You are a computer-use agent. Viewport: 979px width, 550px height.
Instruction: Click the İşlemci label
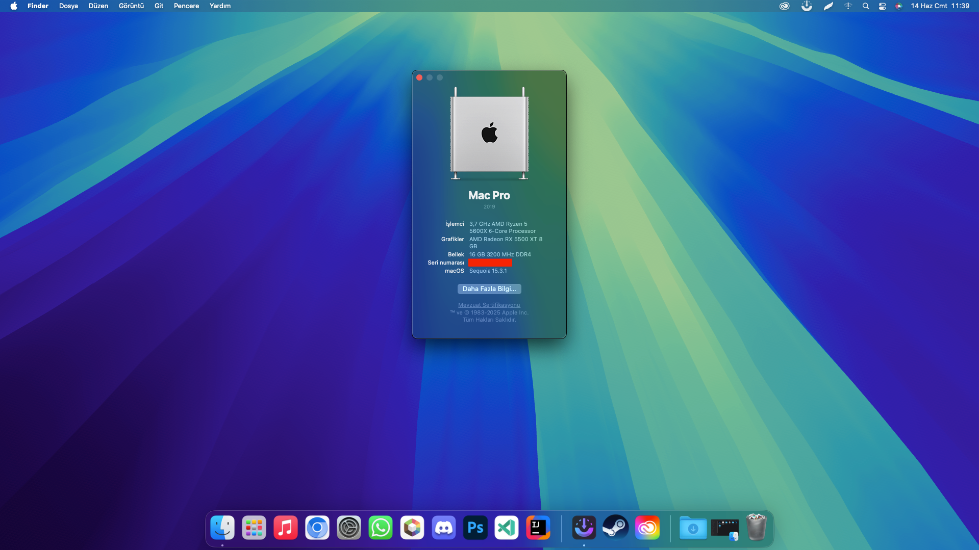(455, 224)
